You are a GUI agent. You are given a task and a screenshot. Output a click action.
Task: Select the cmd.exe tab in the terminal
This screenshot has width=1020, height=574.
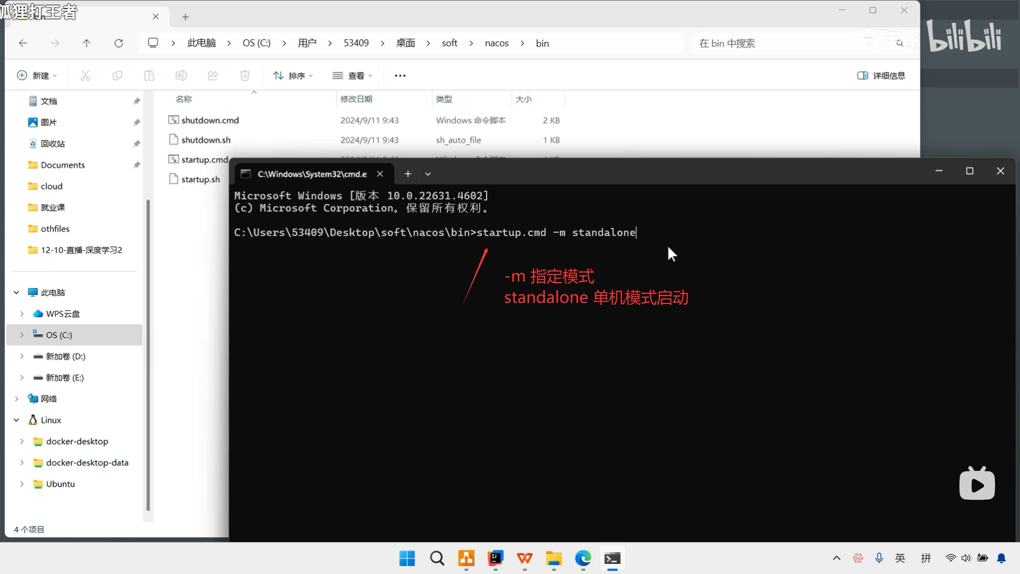point(305,173)
